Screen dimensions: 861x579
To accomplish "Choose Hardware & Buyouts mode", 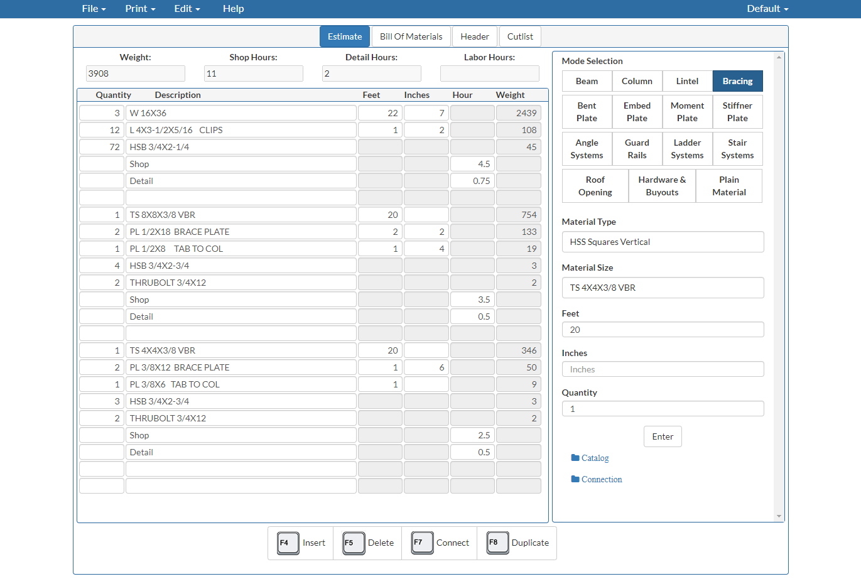I will pos(663,186).
